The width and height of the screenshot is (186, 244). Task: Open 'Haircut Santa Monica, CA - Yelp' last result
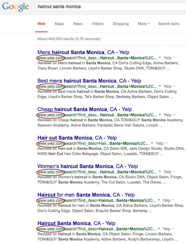tap(77, 223)
